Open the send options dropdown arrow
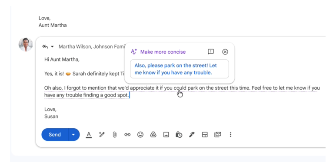Image resolution: width=326 pixels, height=162 pixels. (73, 135)
